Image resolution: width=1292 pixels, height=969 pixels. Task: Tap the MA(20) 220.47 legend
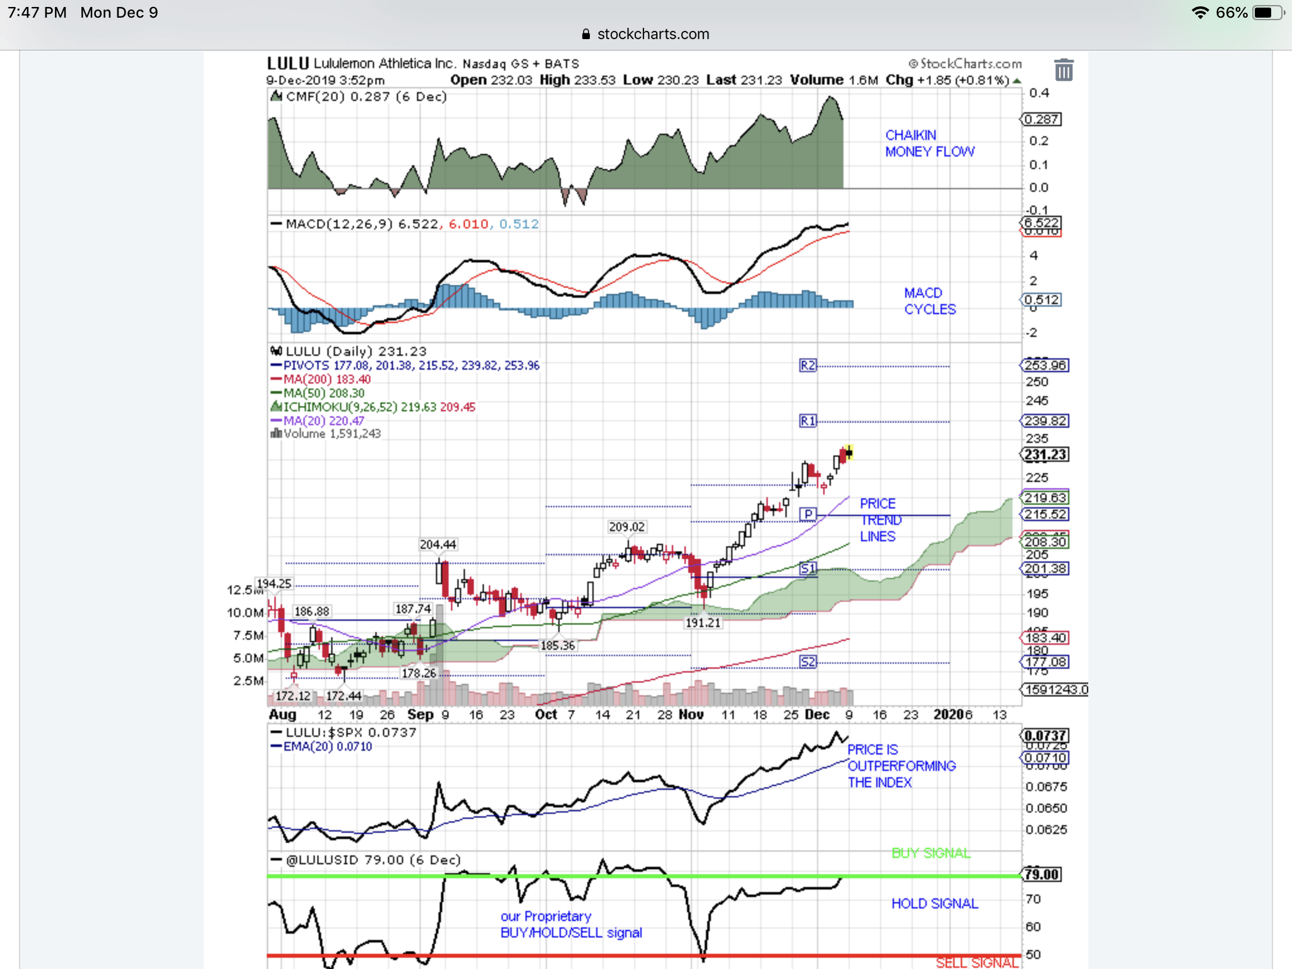point(317,421)
